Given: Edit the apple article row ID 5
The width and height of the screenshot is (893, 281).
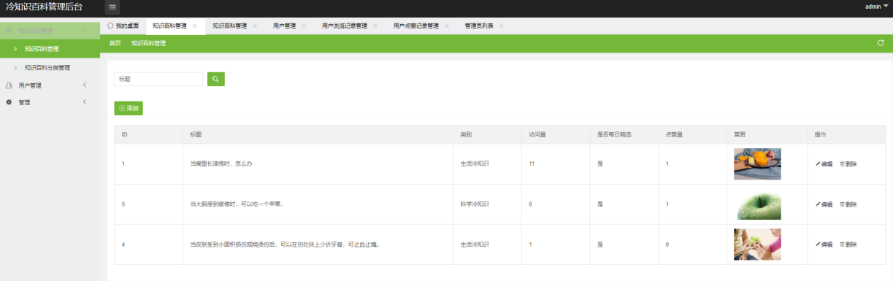Looking at the screenshot, I should coord(824,204).
